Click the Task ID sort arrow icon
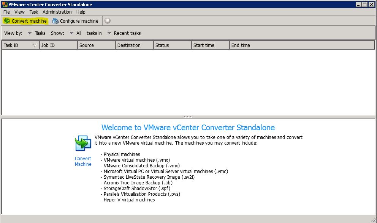Viewport: 377px width, 223px height. point(35,45)
